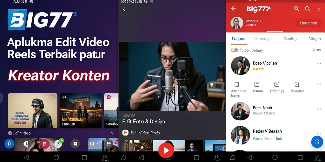Click the first magnifier icon in red header
325x162 pixels.
[x=297, y=9]
